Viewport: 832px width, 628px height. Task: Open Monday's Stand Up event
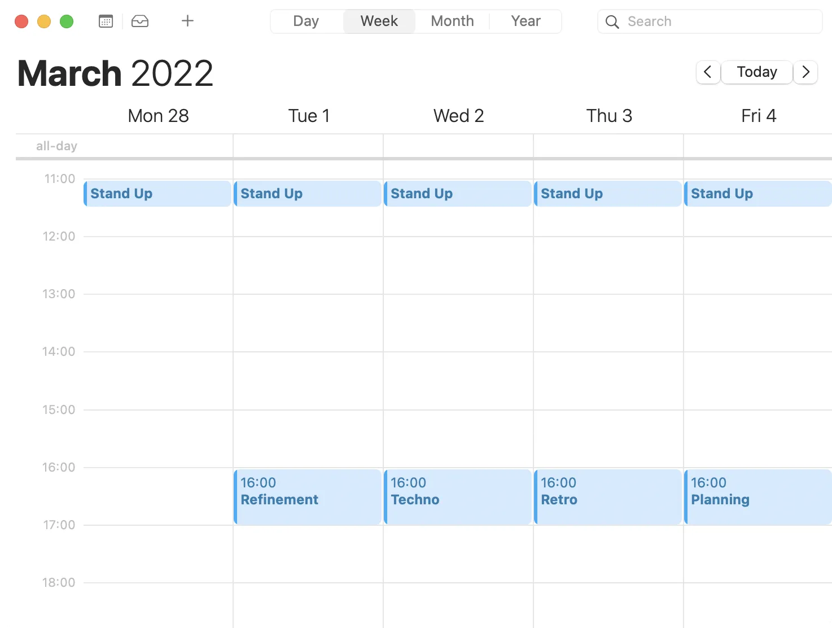pyautogui.click(x=157, y=194)
